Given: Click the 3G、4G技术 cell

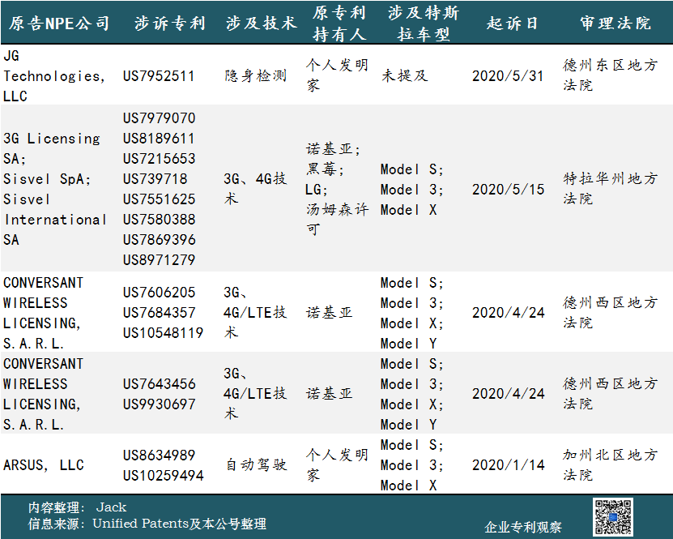Looking at the screenshot, I should coord(255,189).
